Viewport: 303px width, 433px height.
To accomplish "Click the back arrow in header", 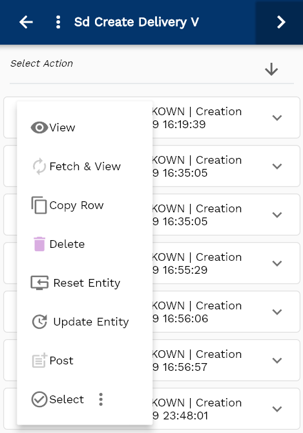I will point(26,22).
